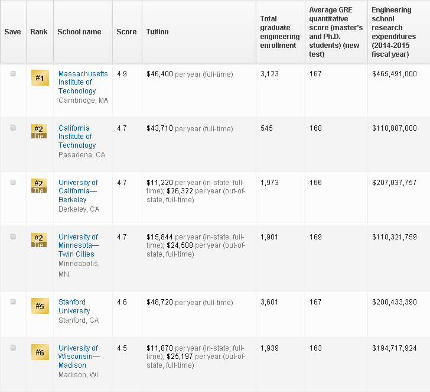Click Total graduate engineering enrollment header
This screenshot has width=430, height=392.
pos(280,32)
